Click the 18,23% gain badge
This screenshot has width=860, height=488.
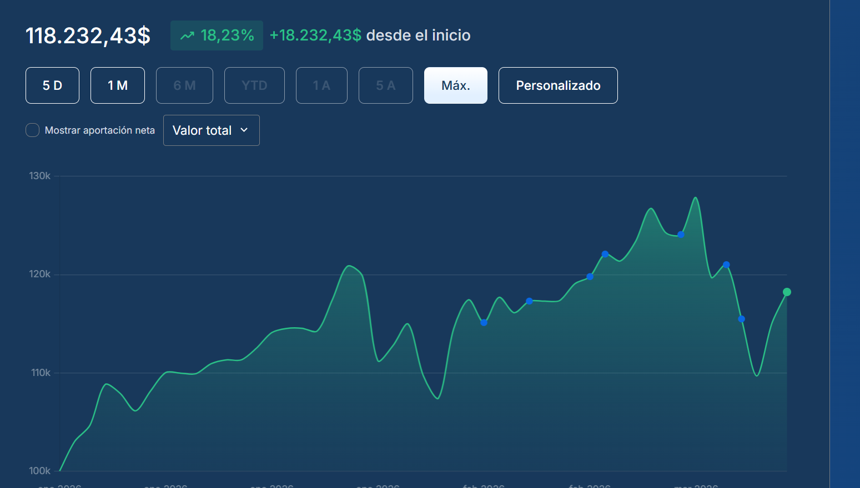[x=217, y=35]
